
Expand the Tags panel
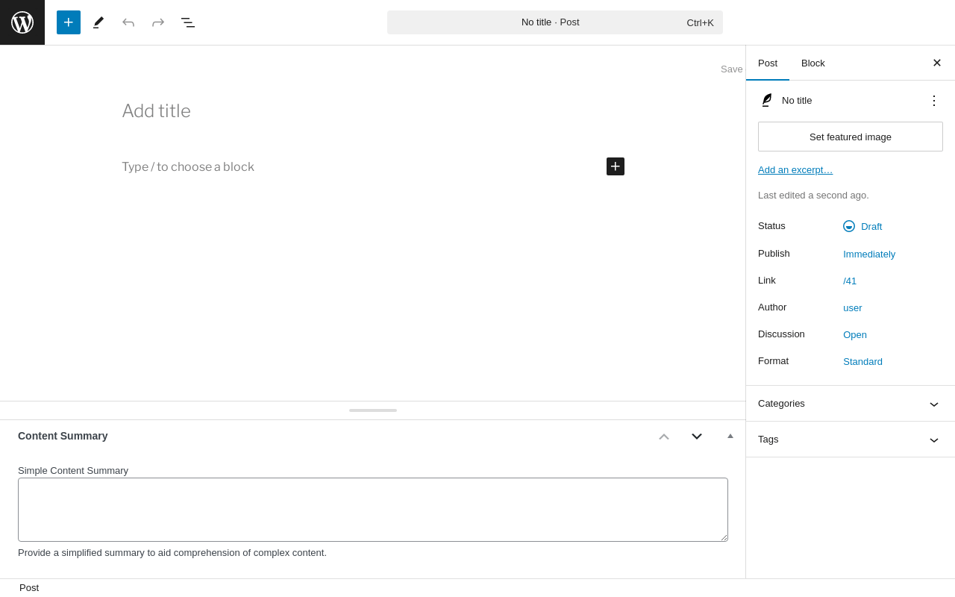click(933, 440)
